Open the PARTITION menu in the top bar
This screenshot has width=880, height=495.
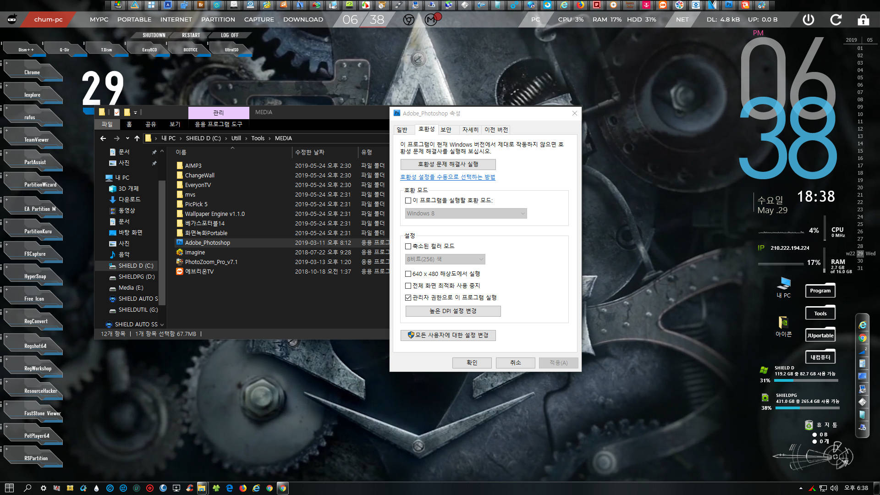[218, 20]
